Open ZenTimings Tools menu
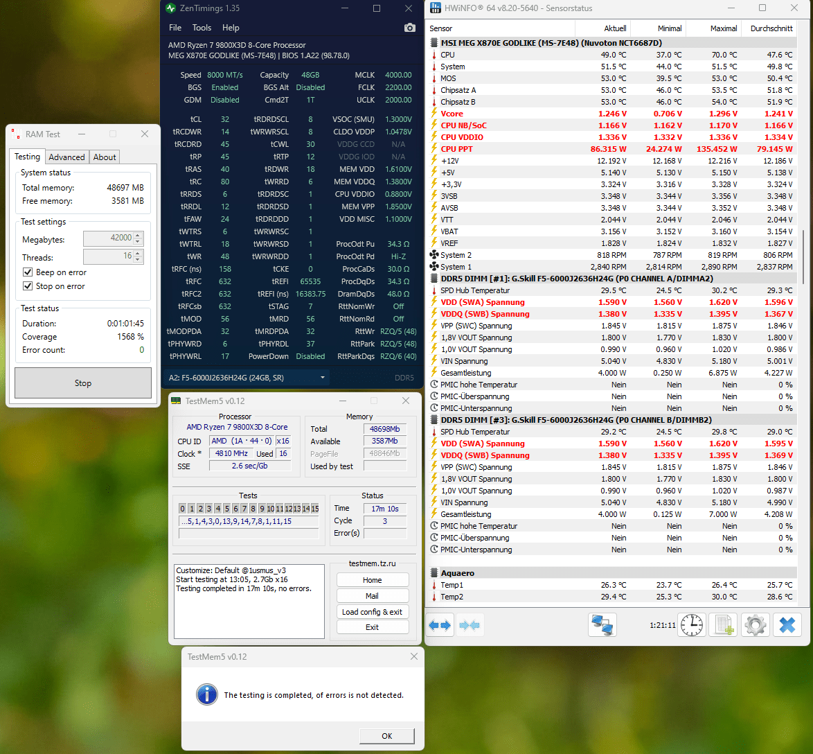This screenshot has width=813, height=754. [202, 28]
